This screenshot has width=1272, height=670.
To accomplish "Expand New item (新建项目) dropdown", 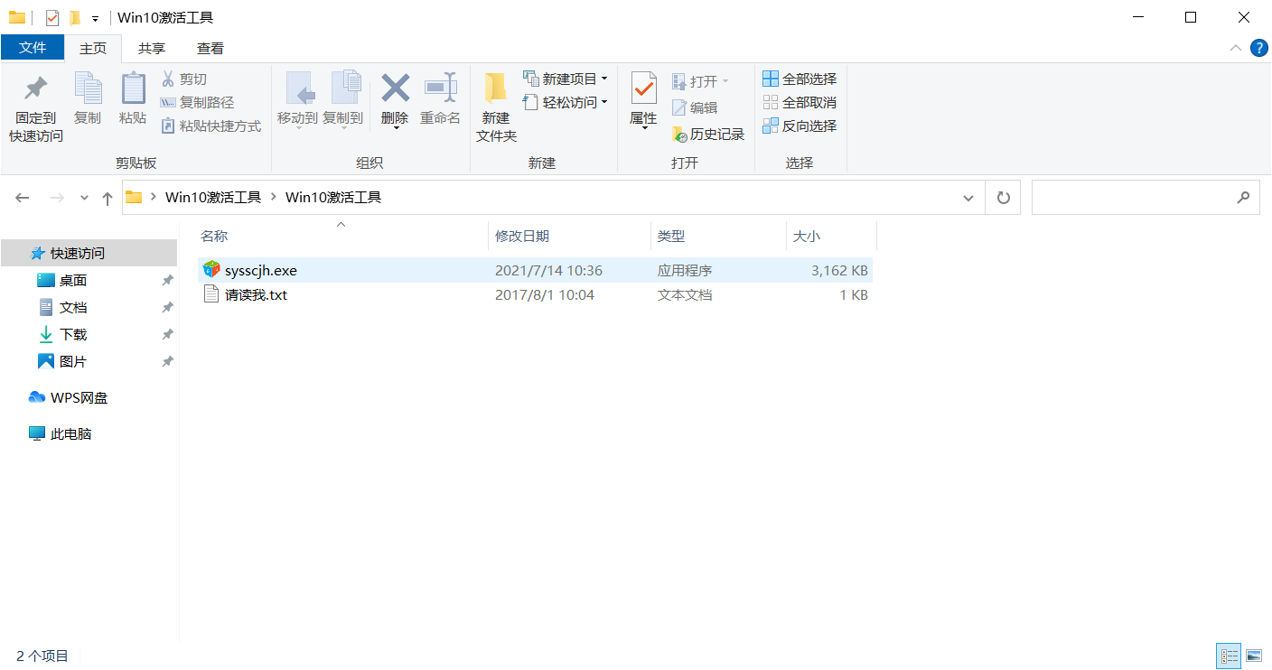I will pos(604,79).
